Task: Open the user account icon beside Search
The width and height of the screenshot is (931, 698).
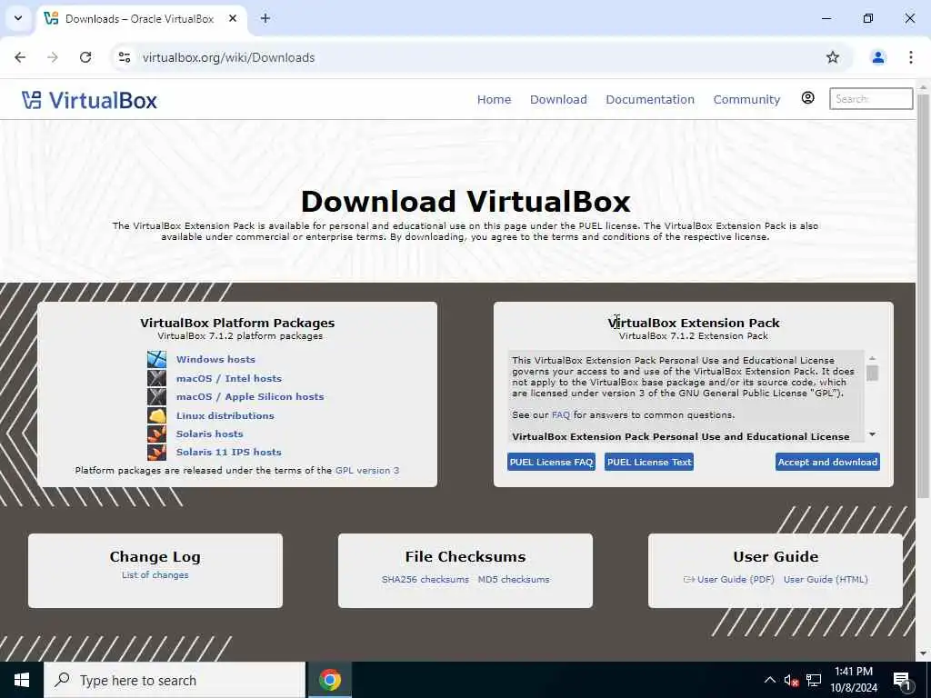Action: [x=807, y=98]
